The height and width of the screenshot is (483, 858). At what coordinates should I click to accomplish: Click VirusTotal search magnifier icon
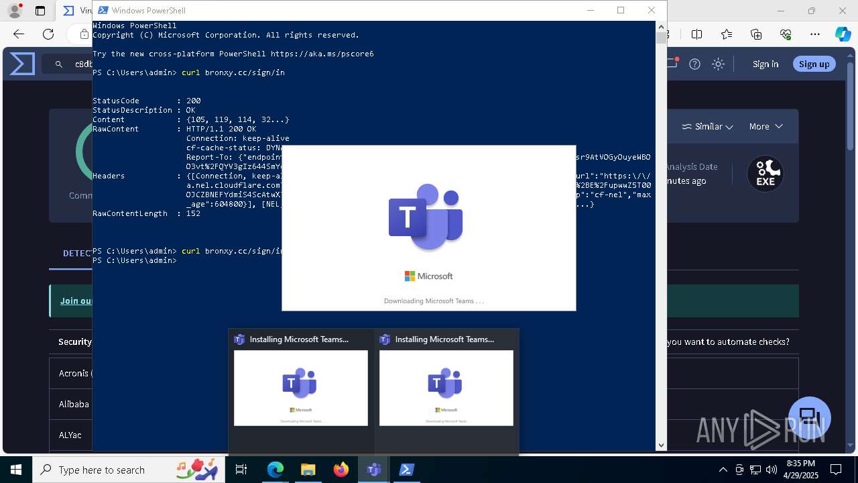[x=59, y=64]
